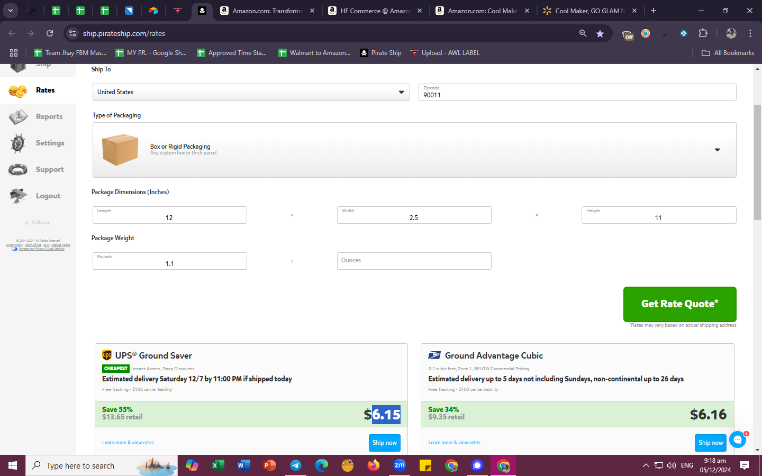Open Upload - AWL LABEL bookmark
The width and height of the screenshot is (762, 476).
click(444, 53)
